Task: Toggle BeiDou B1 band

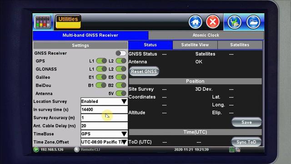Action: tap(101, 85)
